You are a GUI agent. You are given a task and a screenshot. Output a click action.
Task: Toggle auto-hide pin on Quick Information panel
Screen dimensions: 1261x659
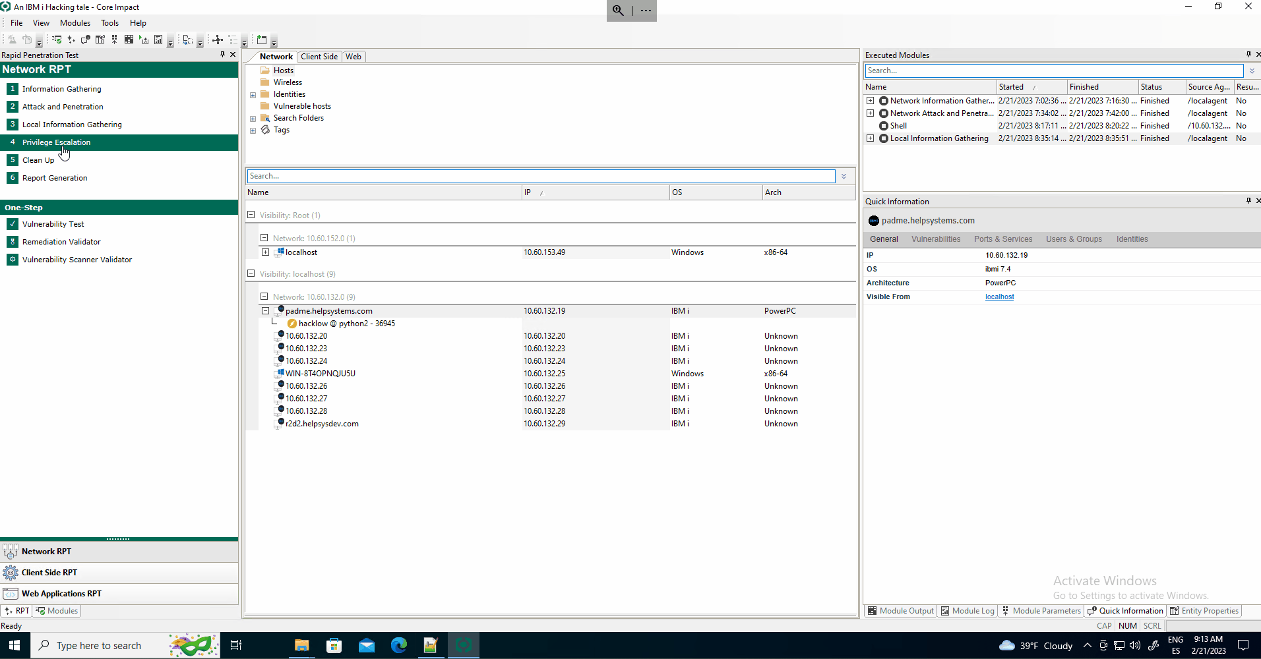tap(1248, 201)
